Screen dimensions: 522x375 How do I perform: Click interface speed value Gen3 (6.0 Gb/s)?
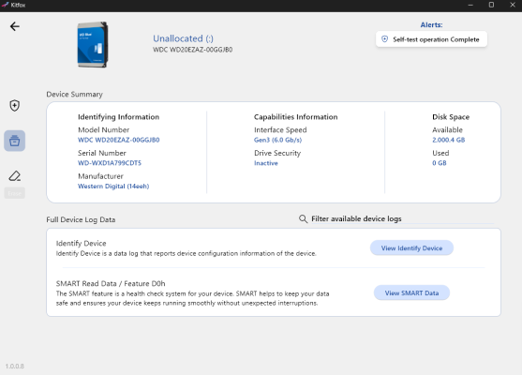click(278, 140)
